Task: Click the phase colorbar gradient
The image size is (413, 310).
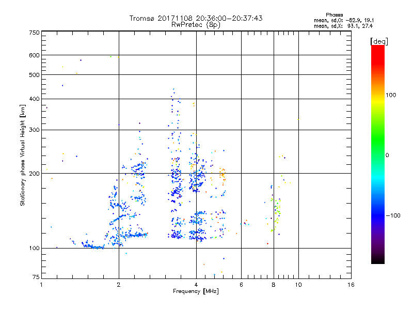Action: (x=378, y=154)
